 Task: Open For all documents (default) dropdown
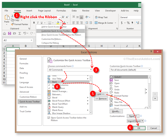(130, 70)
